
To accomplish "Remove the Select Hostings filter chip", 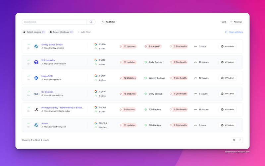I will [71, 32].
